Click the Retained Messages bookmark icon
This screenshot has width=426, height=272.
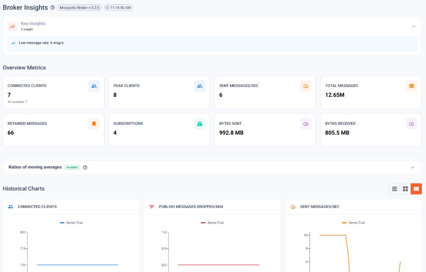pos(94,124)
